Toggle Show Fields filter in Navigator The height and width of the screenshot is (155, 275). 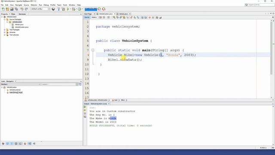coord(8,143)
